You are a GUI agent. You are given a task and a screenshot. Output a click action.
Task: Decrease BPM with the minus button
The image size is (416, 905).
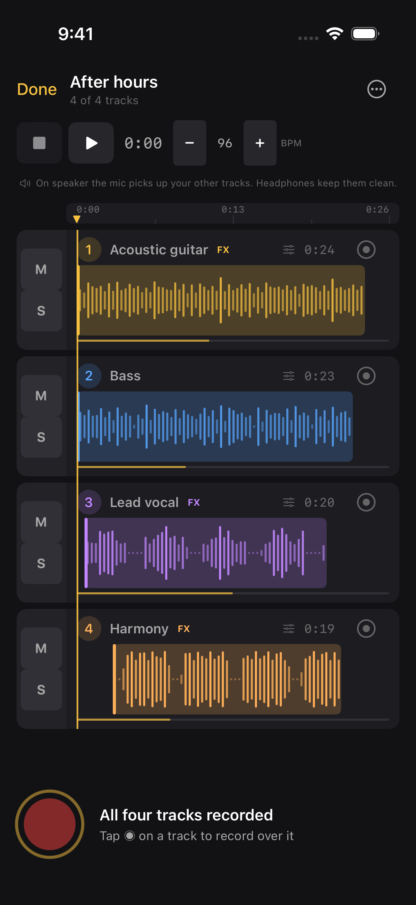[190, 143]
